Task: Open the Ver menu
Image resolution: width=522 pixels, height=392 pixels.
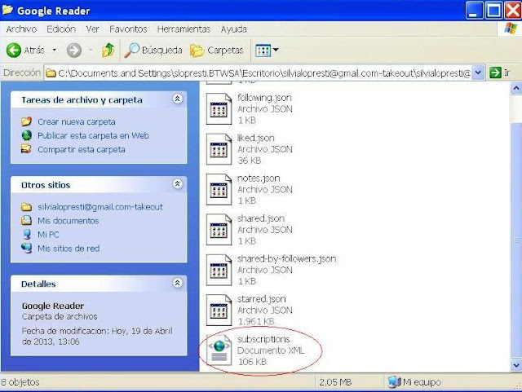Action: [92, 29]
